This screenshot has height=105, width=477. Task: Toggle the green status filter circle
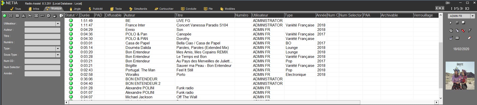coord(5,16)
